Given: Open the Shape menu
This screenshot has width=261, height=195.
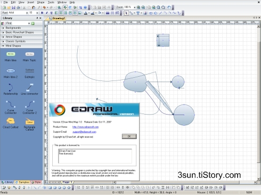Looking at the screenshot, I should click(x=40, y=2).
